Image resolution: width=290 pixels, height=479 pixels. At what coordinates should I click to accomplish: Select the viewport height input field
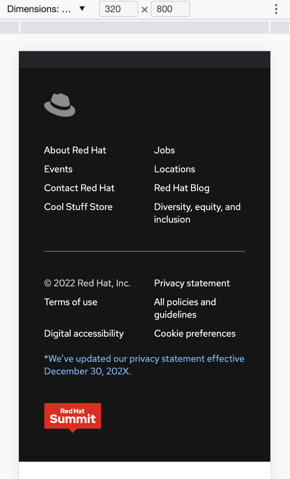point(170,9)
